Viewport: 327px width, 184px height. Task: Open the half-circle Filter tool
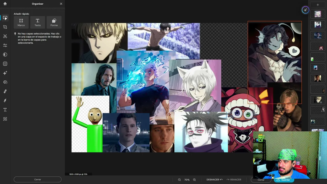[x=5, y=54]
